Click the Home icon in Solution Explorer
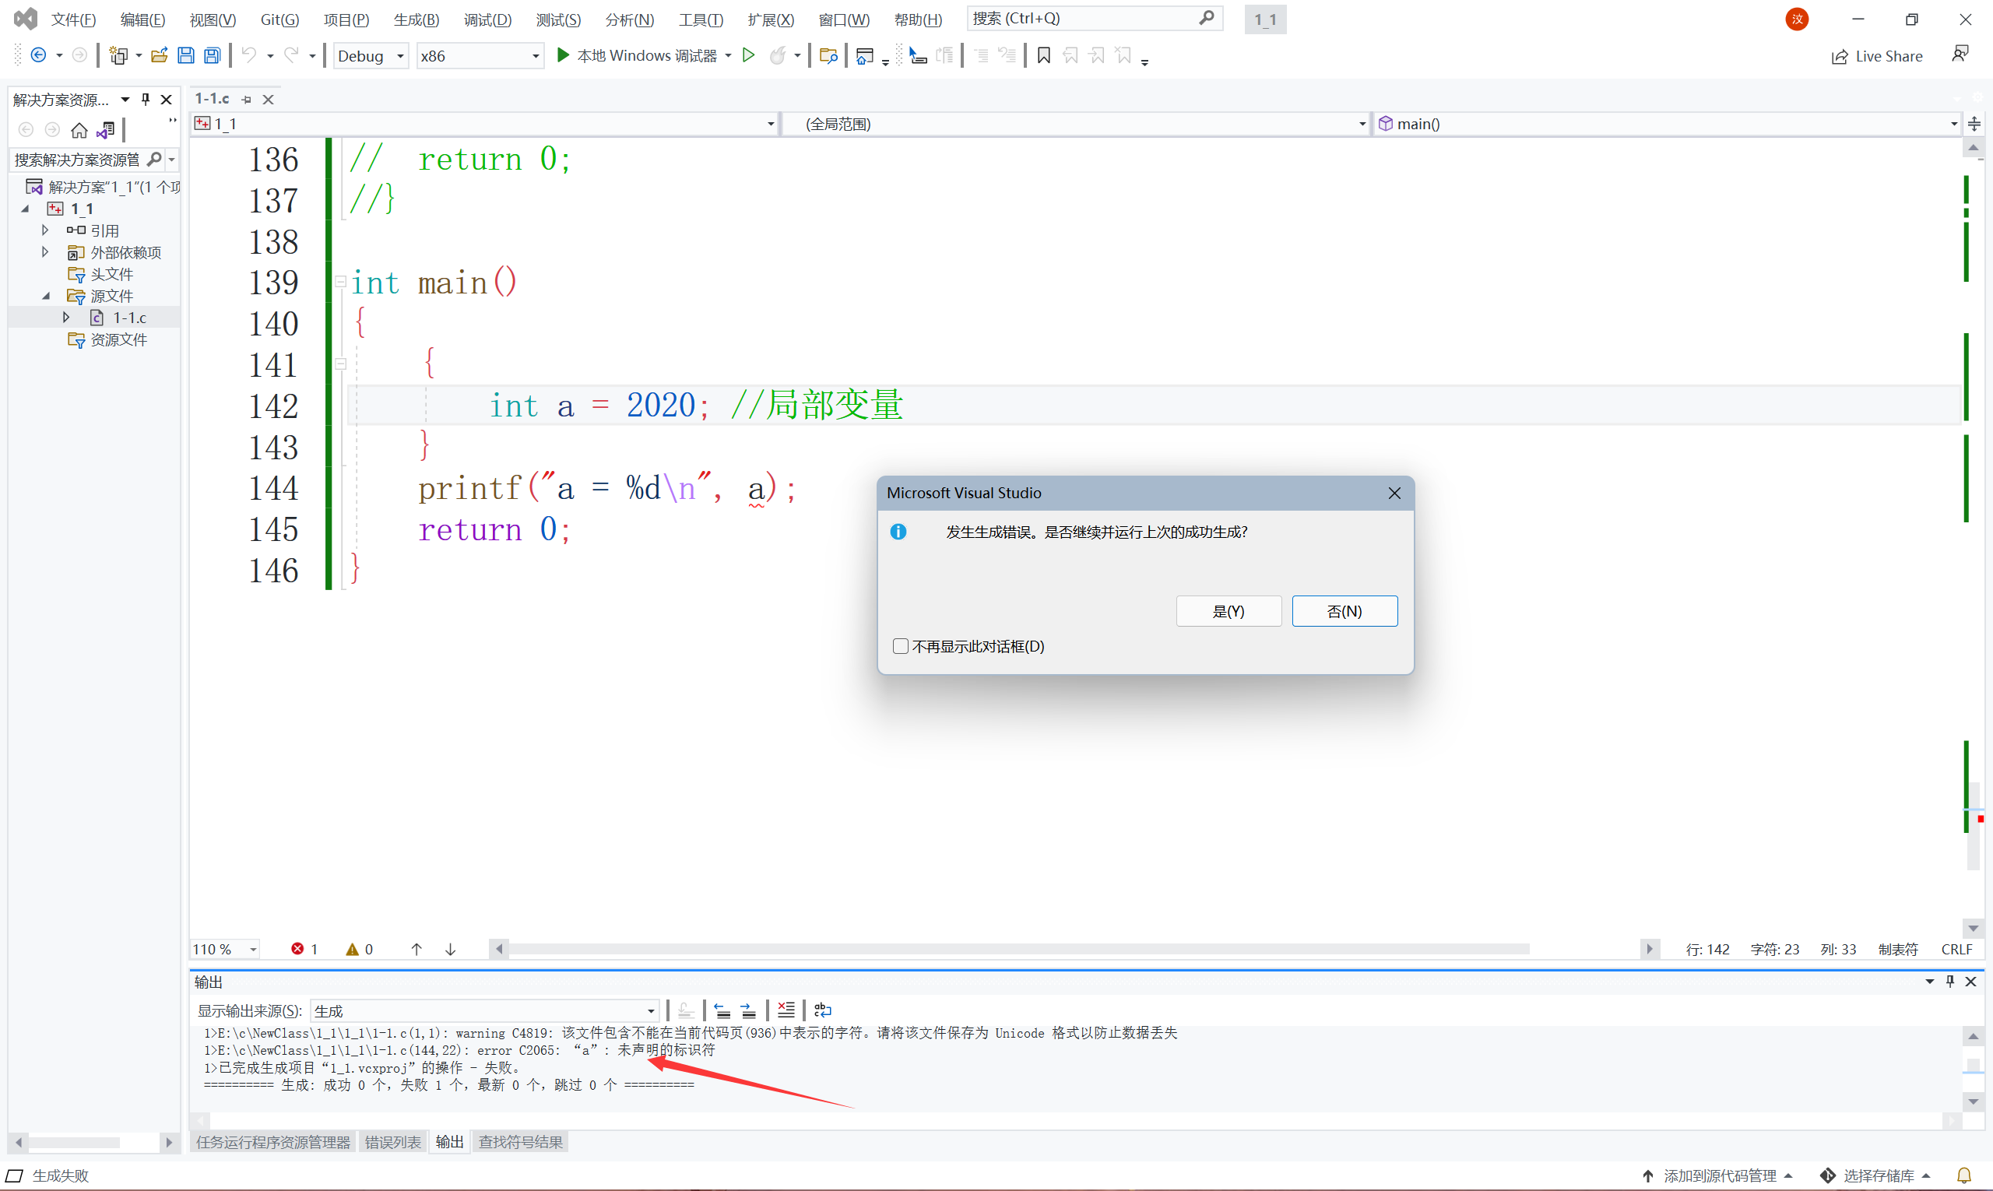Image resolution: width=1993 pixels, height=1191 pixels. click(79, 130)
